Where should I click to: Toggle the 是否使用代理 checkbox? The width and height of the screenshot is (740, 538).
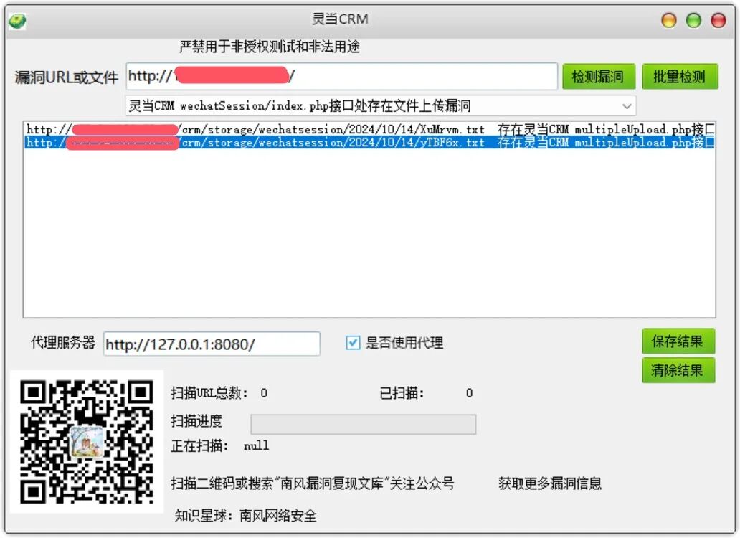[x=353, y=343]
